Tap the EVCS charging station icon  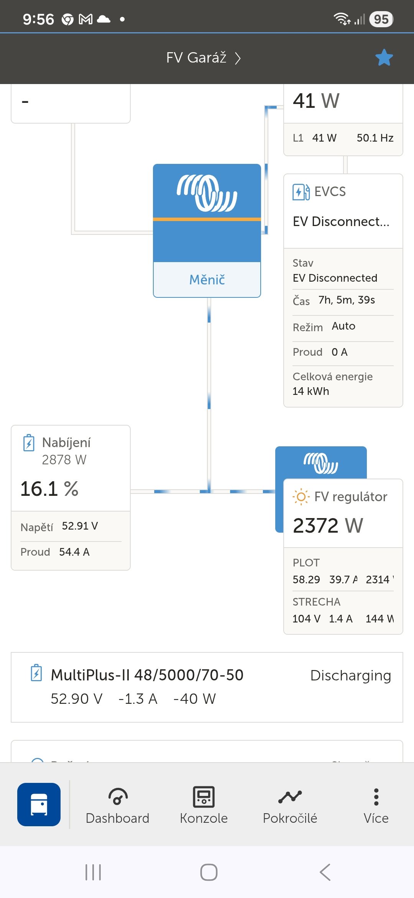(301, 192)
